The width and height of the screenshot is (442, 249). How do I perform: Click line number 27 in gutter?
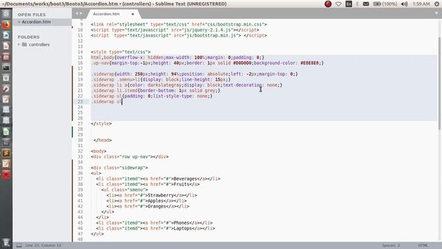coord(80,124)
